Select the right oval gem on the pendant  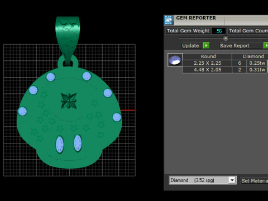(78, 143)
